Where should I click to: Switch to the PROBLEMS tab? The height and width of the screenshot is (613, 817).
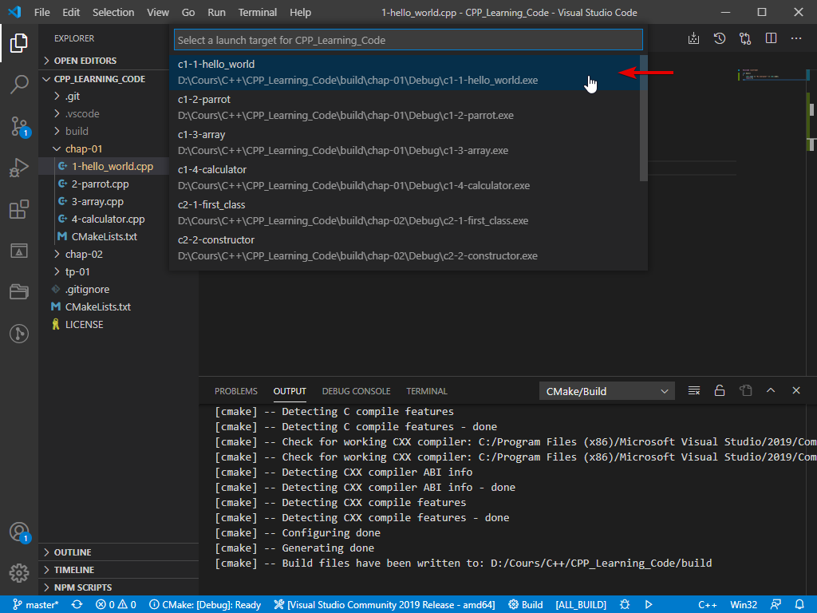click(236, 391)
